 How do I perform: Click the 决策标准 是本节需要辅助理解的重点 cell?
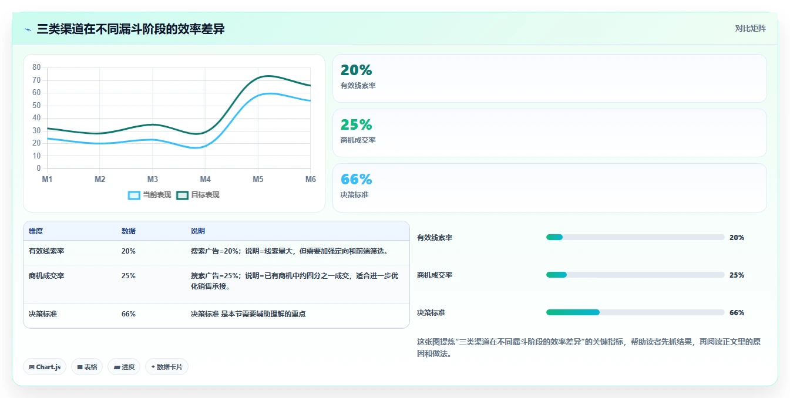coord(248,314)
